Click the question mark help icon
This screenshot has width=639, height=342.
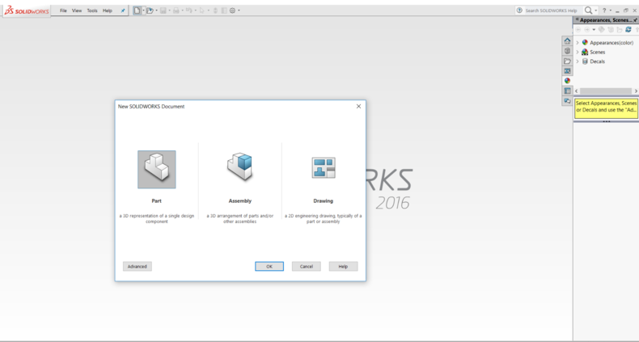[x=604, y=11]
